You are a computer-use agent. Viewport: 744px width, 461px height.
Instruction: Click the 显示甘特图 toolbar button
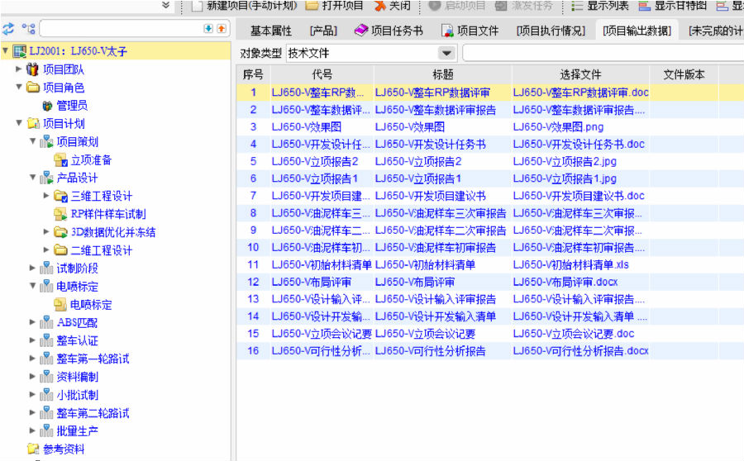click(x=673, y=6)
